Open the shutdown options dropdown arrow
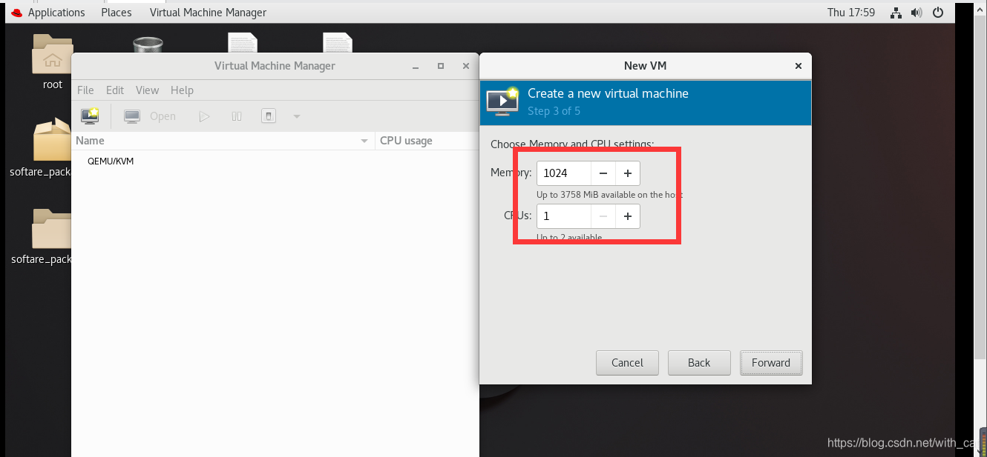 click(297, 116)
